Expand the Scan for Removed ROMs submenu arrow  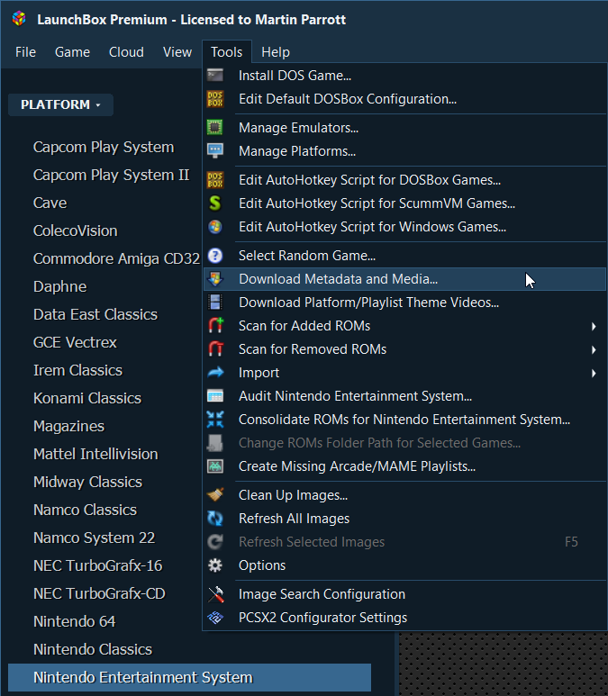[594, 349]
